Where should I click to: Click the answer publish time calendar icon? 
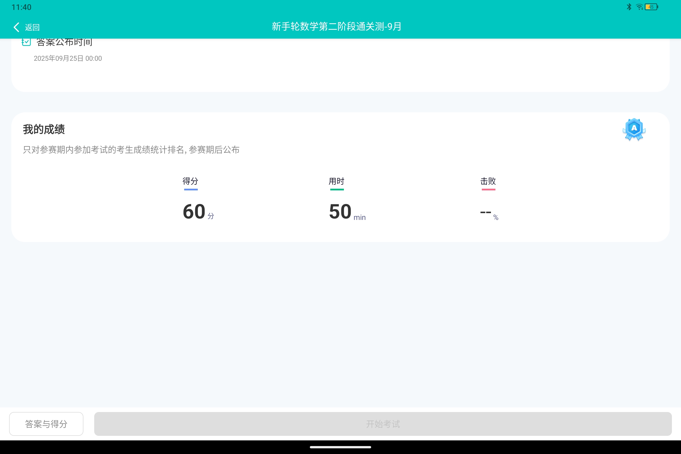(26, 42)
